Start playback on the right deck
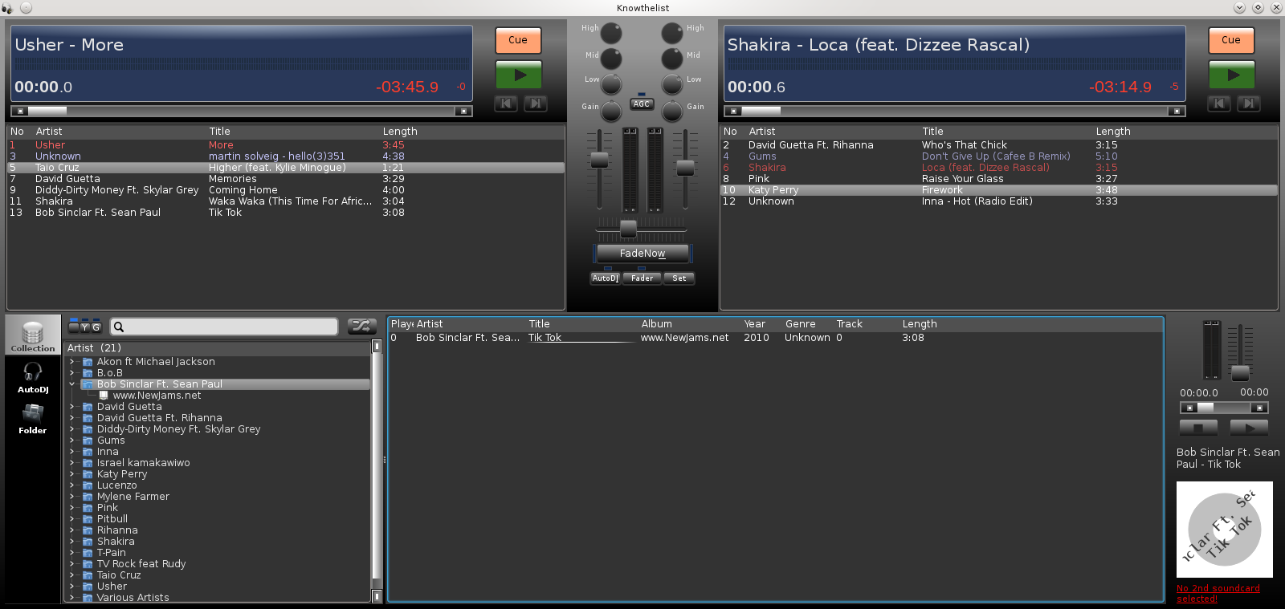 point(1232,75)
